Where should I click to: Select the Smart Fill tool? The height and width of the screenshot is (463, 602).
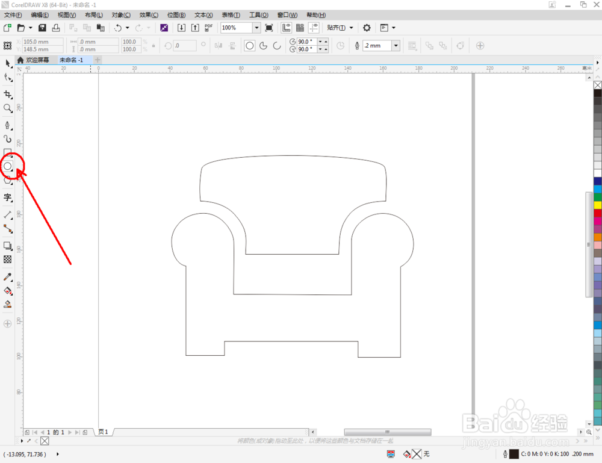click(8, 305)
